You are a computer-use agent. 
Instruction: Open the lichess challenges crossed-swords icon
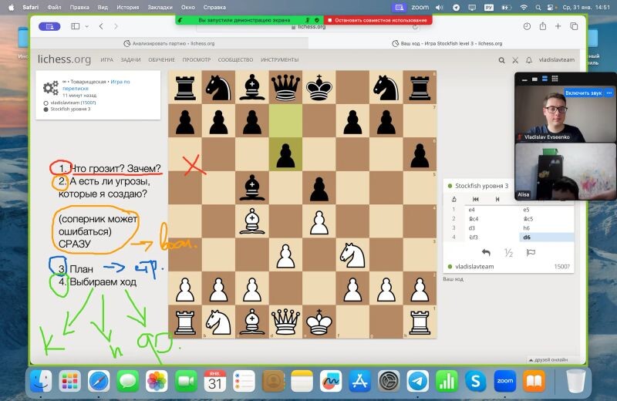pos(515,59)
